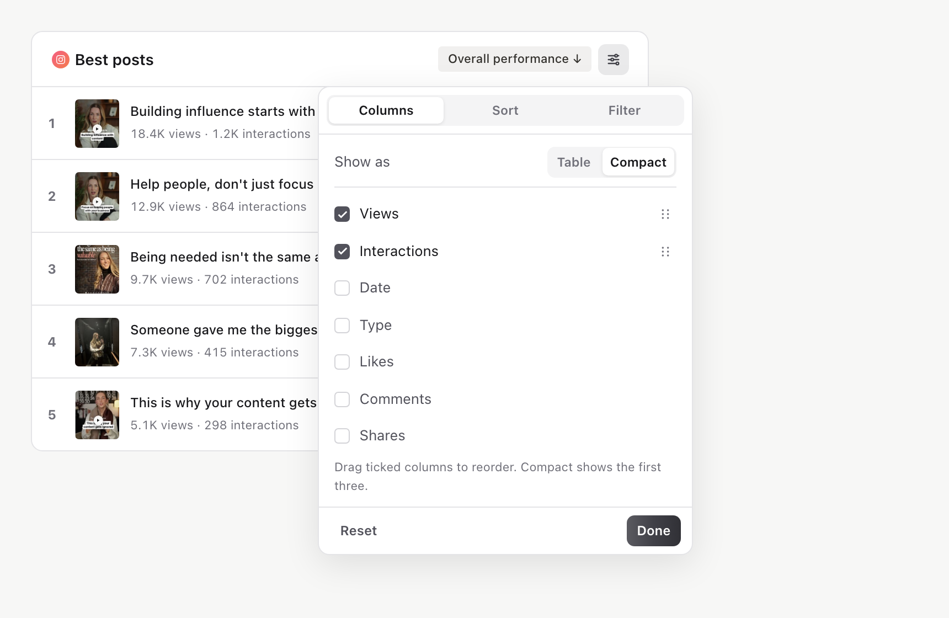
Task: Open the Filter tab
Action: 625,110
